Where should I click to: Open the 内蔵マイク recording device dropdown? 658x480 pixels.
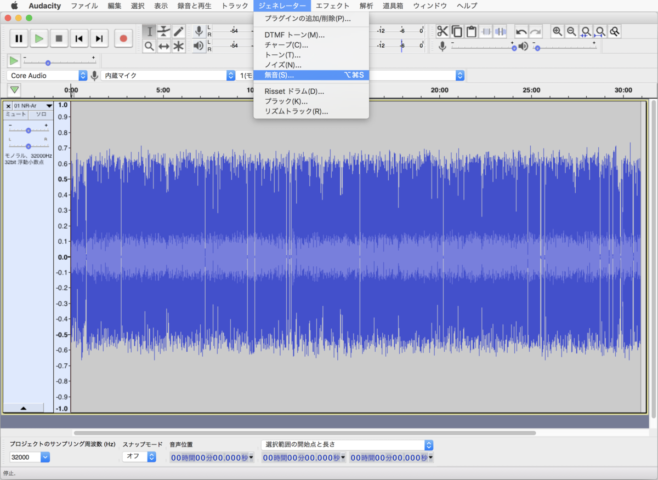[x=169, y=76]
